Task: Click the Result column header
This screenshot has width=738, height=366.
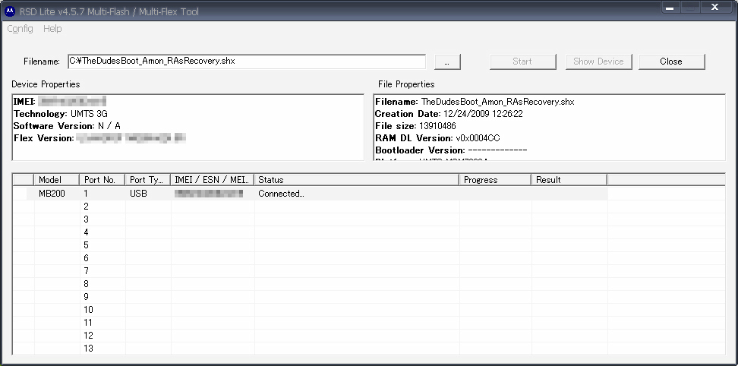Action: [569, 180]
